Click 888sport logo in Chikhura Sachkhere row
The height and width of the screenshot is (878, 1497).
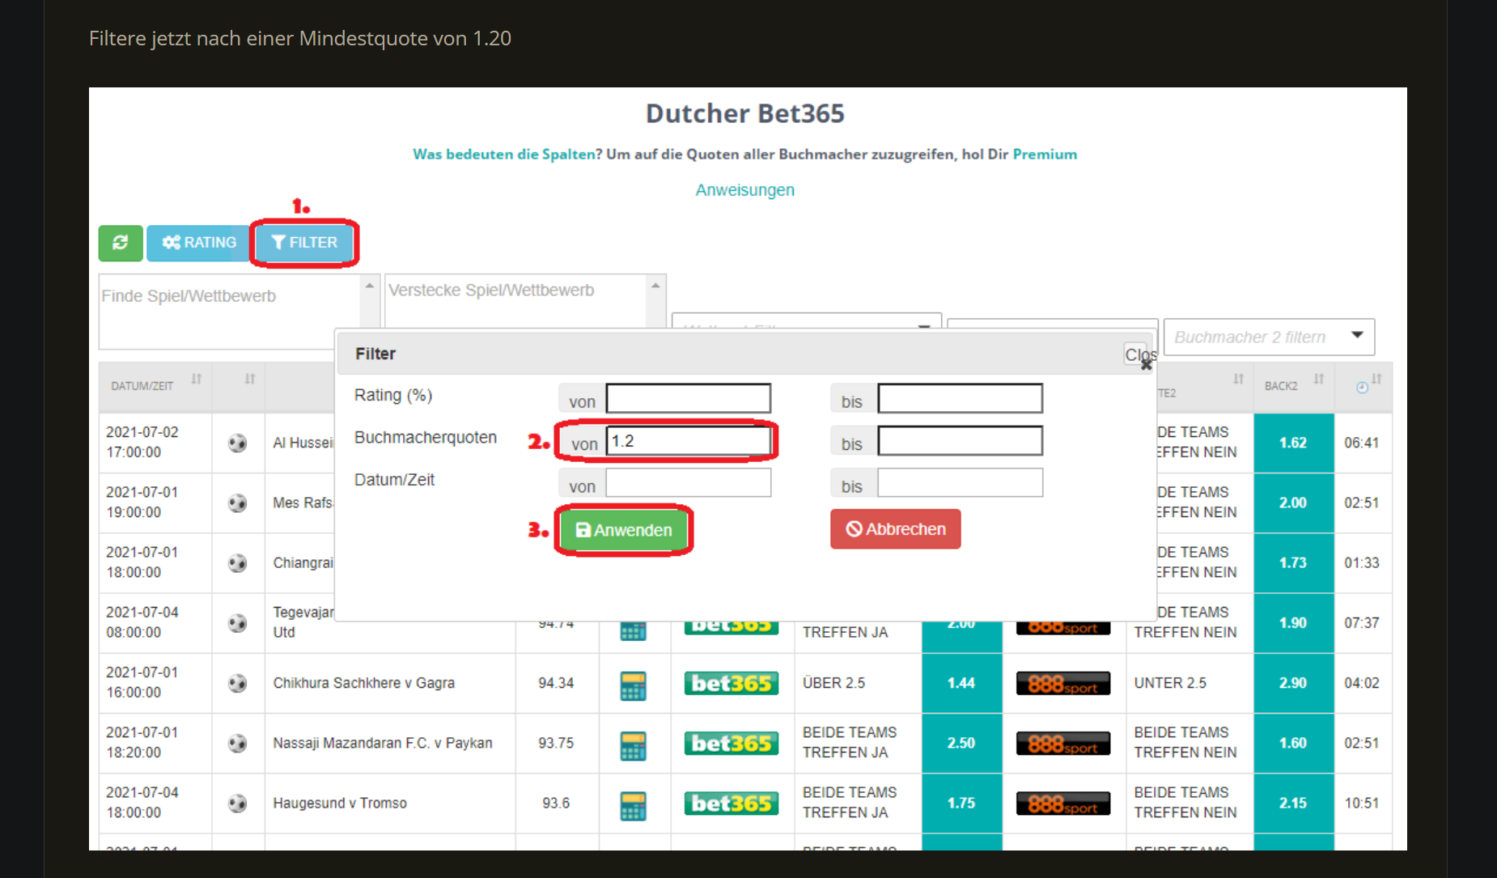(1063, 684)
